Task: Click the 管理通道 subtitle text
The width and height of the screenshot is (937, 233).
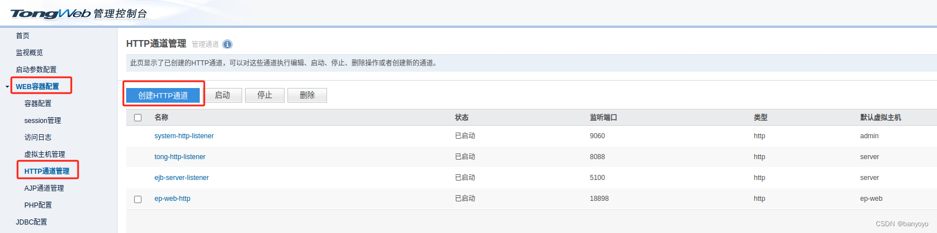Action: (205, 45)
